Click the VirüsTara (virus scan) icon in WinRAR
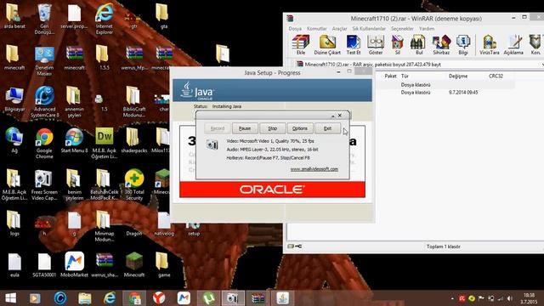 [x=490, y=45]
